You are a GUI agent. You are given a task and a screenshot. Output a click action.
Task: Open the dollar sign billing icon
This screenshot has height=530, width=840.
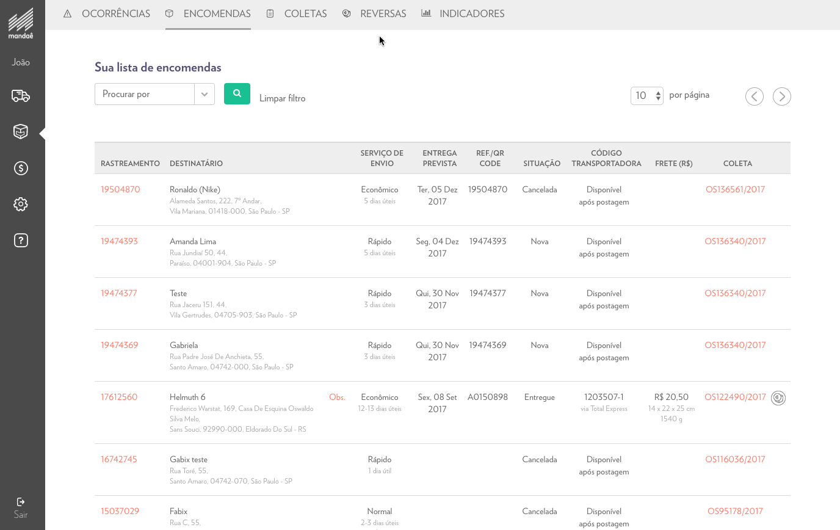[21, 168]
